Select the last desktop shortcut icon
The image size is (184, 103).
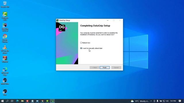[x=5, y=92]
